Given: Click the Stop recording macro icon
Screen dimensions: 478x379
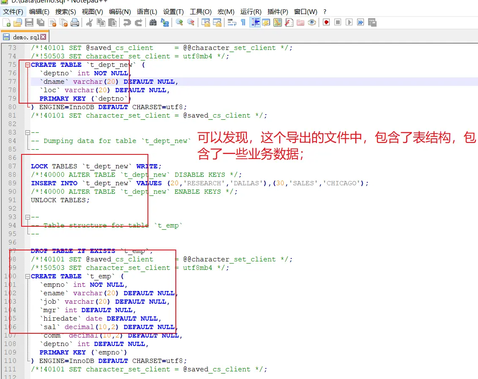Looking at the screenshot, I should (338, 22).
